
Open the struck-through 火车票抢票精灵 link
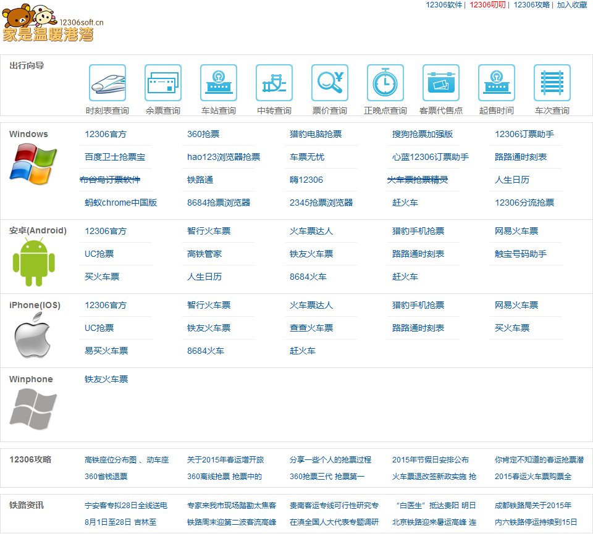pyautogui.click(x=418, y=180)
